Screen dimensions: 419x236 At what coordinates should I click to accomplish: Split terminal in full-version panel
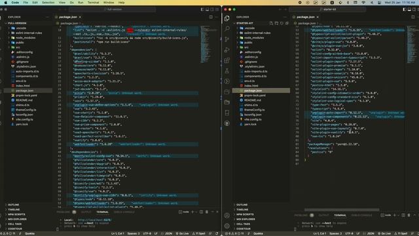tap(202, 212)
